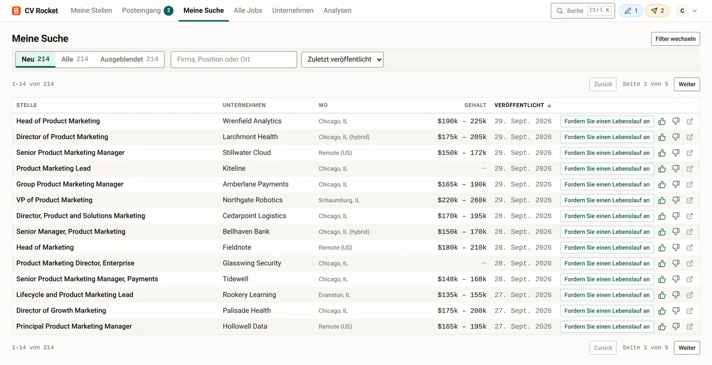Screen dimensions: 712x365
Task: Thumbs up the Tidewell job
Action: pos(662,279)
